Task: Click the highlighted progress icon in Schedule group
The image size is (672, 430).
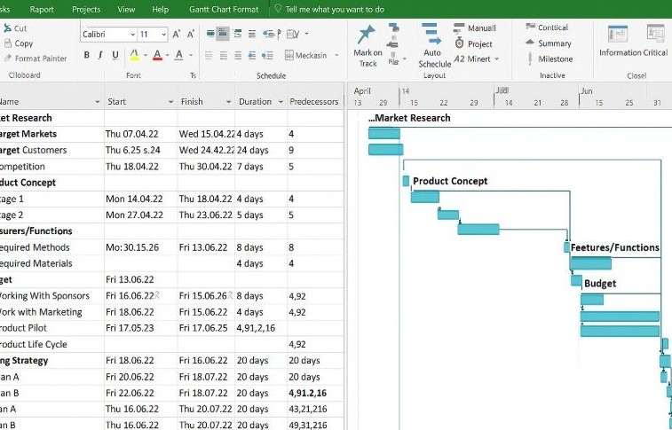Action: pos(223,34)
